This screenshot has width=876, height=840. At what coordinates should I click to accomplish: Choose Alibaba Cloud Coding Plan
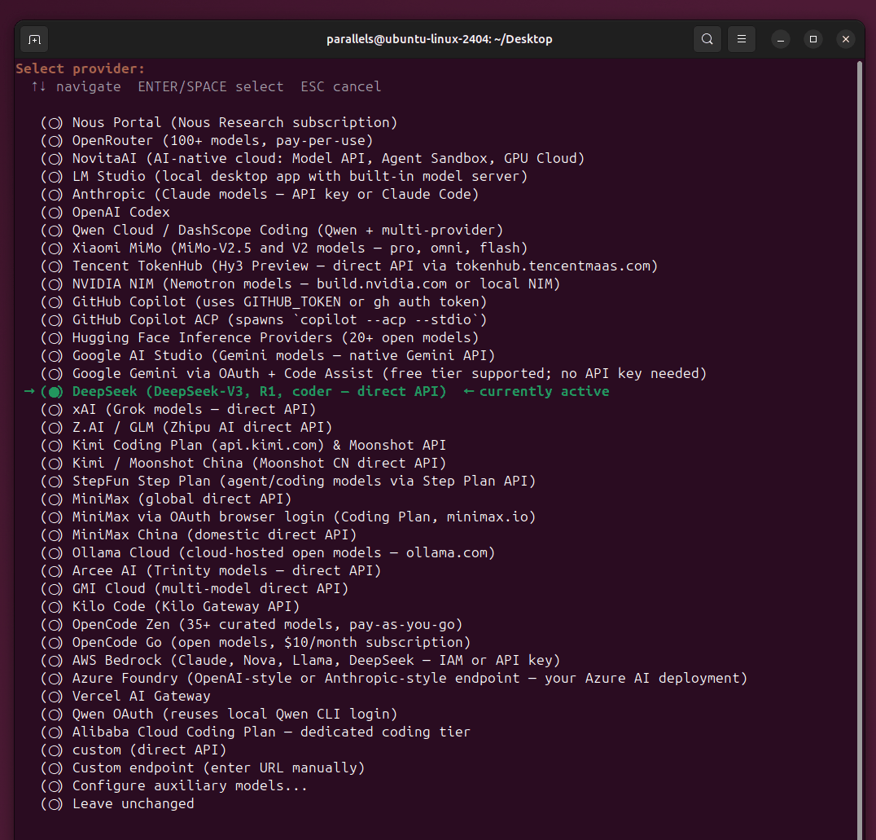coord(256,731)
